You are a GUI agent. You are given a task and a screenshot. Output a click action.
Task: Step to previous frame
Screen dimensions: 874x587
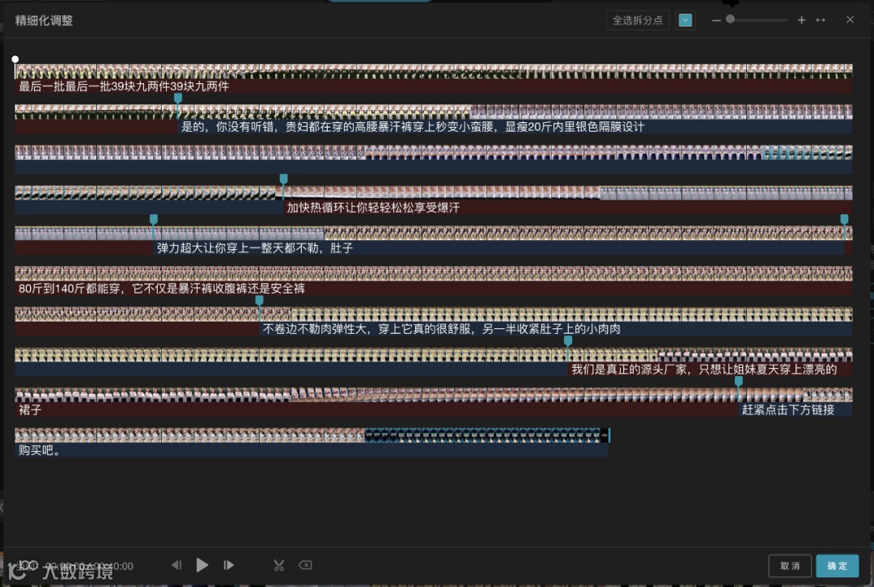[x=176, y=565]
